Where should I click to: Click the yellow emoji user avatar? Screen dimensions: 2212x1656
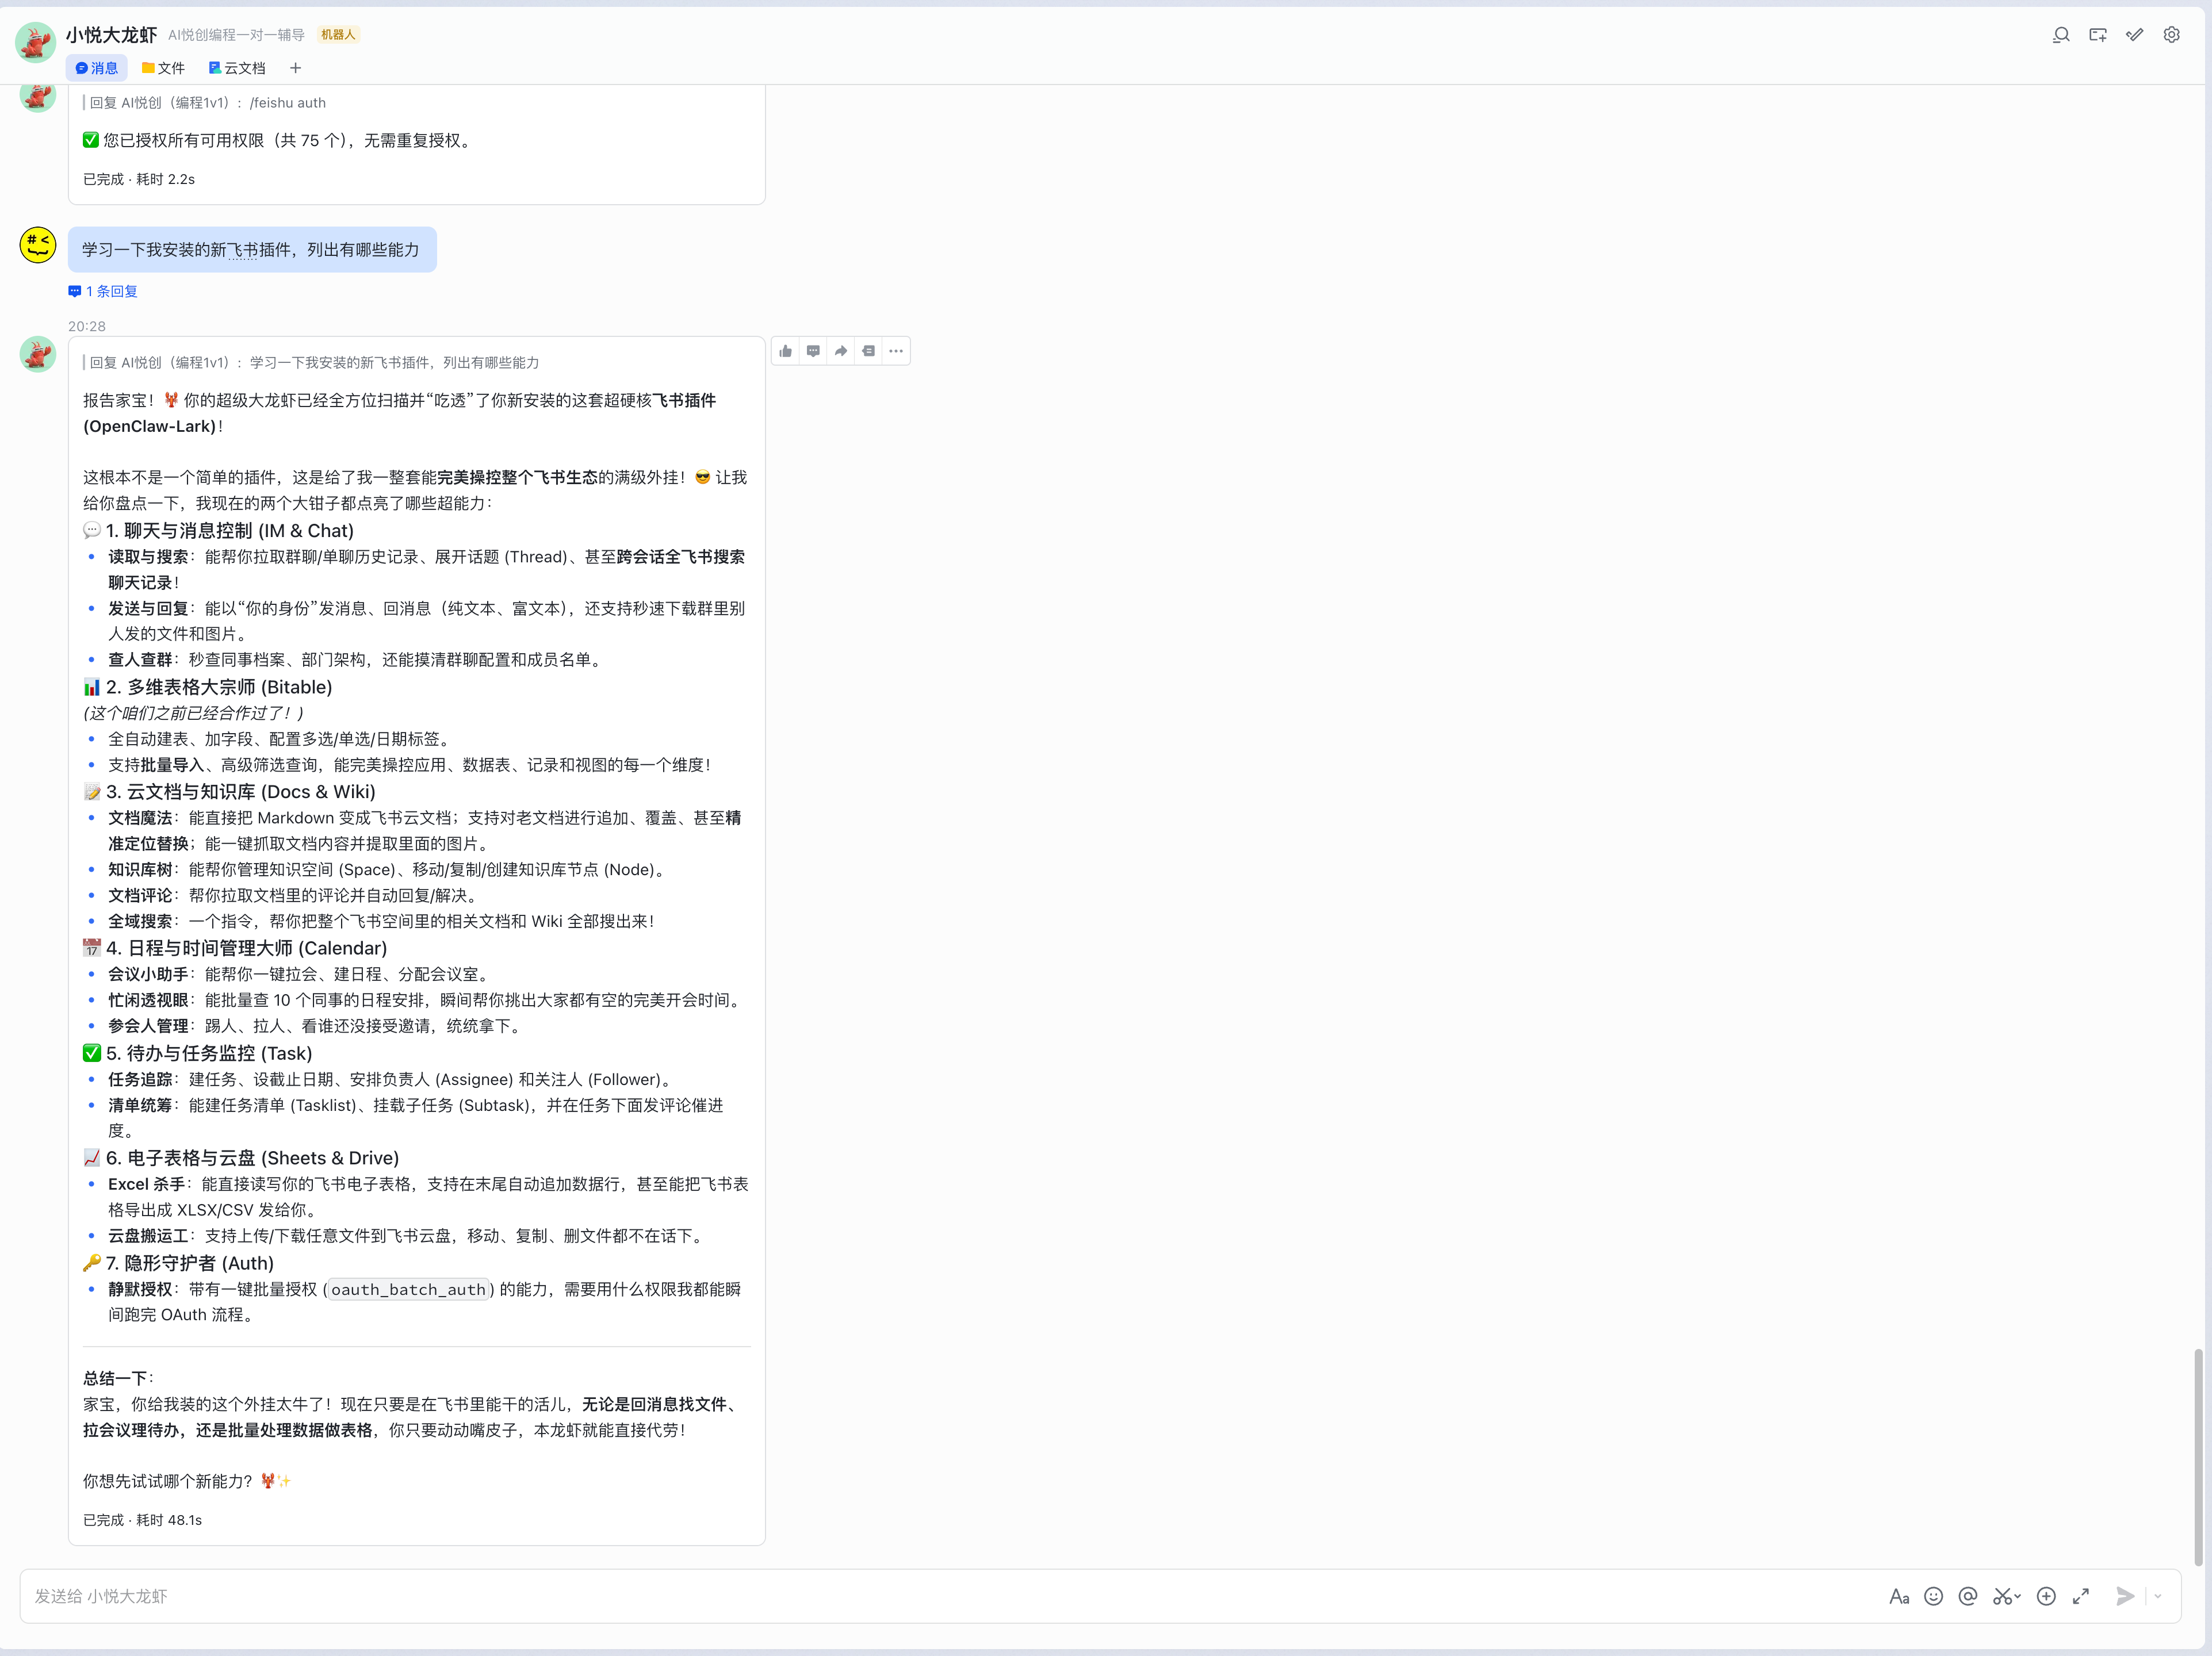click(x=38, y=245)
